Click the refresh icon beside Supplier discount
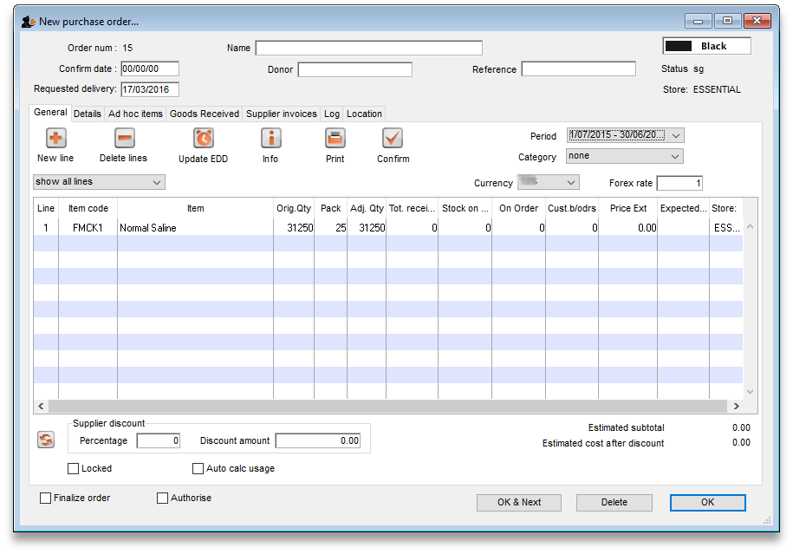Viewport: 793px width, 554px height. 46,440
